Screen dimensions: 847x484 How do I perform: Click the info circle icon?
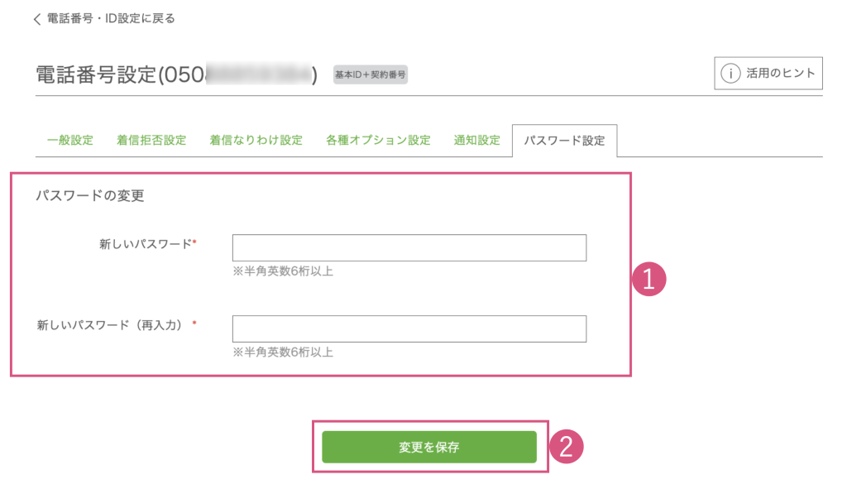730,74
